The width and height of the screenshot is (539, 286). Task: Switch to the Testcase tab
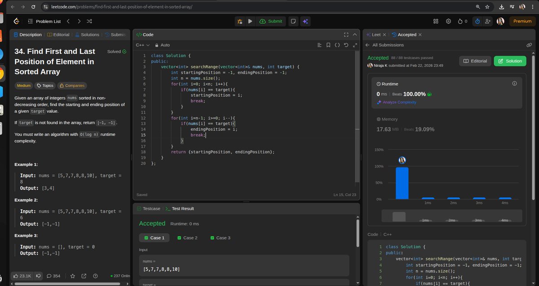click(x=149, y=208)
